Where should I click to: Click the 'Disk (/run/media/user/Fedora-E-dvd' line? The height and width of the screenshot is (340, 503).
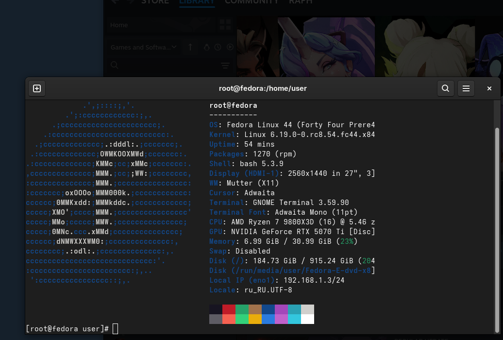click(292, 271)
